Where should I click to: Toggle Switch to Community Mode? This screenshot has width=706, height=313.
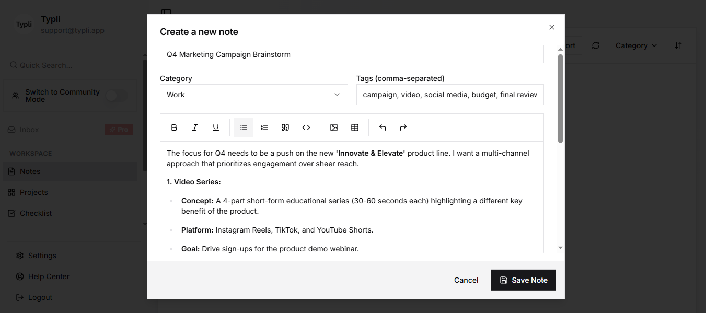click(x=116, y=96)
